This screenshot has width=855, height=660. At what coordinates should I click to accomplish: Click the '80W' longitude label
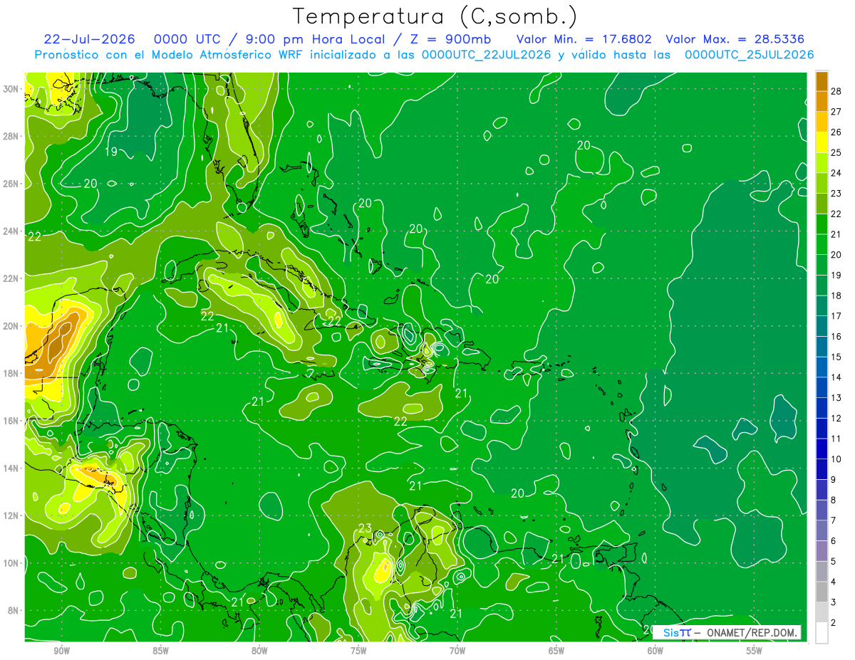(259, 651)
